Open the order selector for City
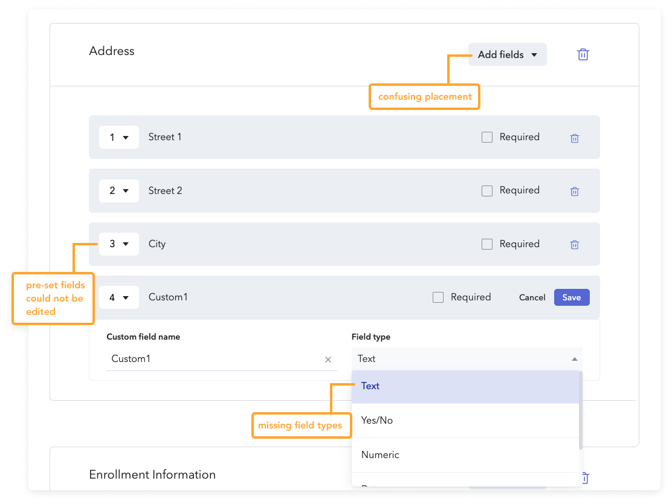 click(118, 244)
